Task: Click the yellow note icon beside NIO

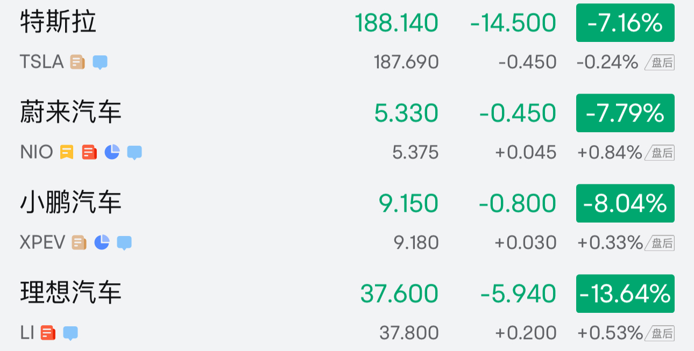Action: pos(67,153)
